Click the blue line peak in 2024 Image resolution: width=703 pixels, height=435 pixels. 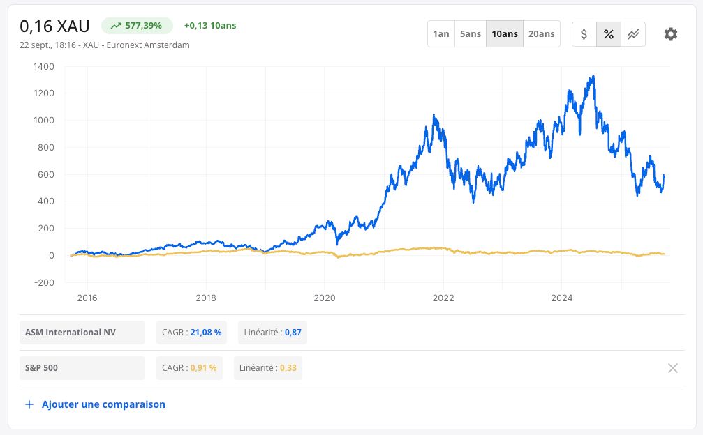[593, 77]
